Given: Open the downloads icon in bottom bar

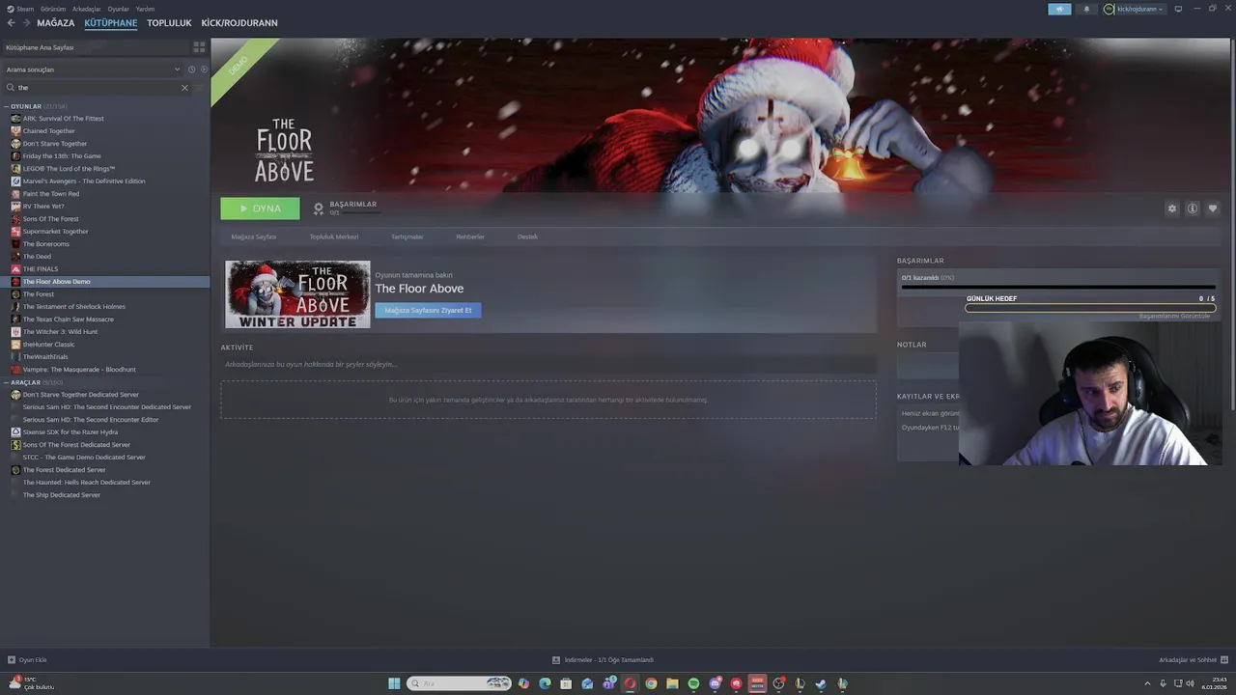Looking at the screenshot, I should (556, 660).
